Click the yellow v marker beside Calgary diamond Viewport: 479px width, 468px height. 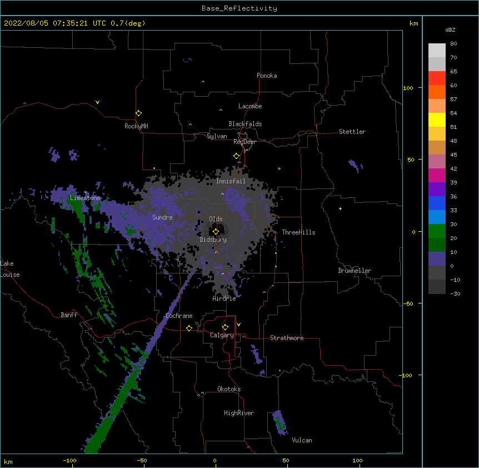pos(238,325)
